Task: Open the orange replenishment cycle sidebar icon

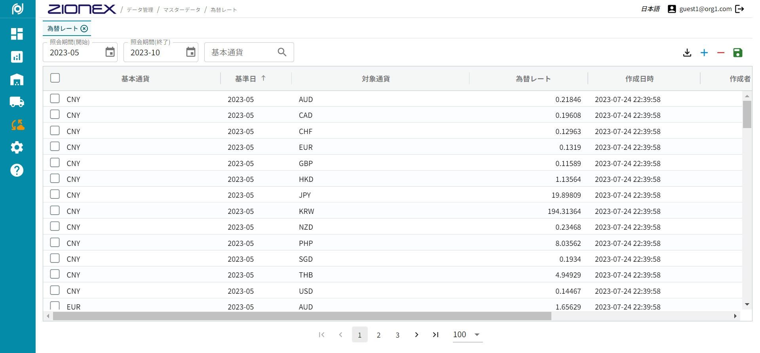Action: click(17, 125)
